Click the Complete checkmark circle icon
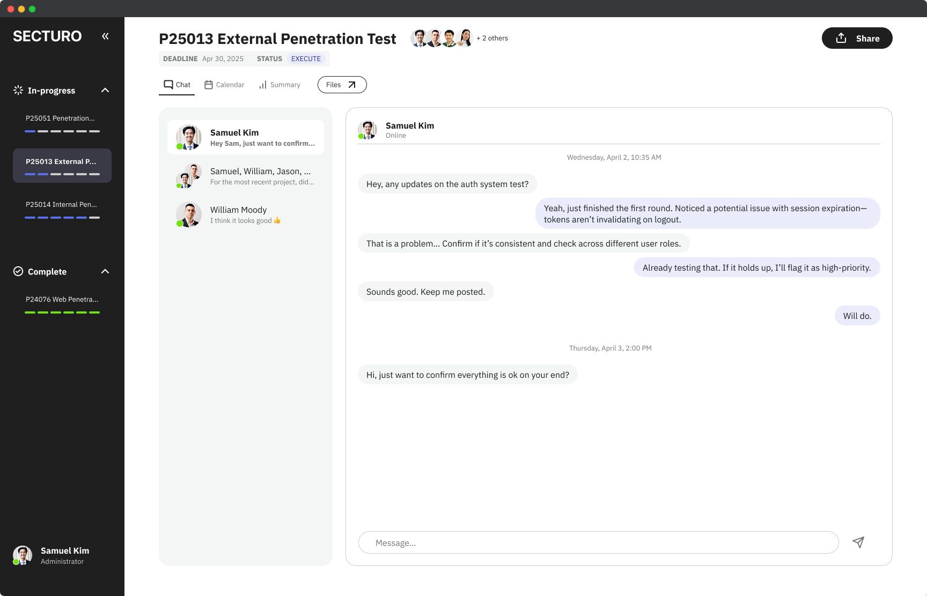Image resolution: width=927 pixels, height=596 pixels. pyautogui.click(x=18, y=271)
